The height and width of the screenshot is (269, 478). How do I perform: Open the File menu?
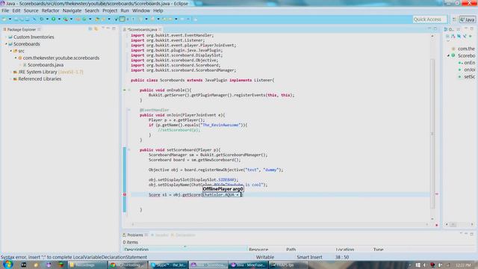(x=5, y=10)
